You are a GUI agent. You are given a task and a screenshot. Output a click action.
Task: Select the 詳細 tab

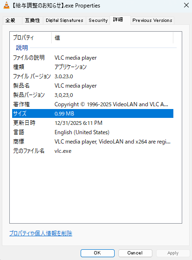point(120,20)
